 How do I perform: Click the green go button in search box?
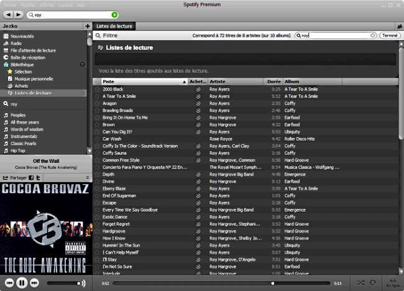point(114,15)
